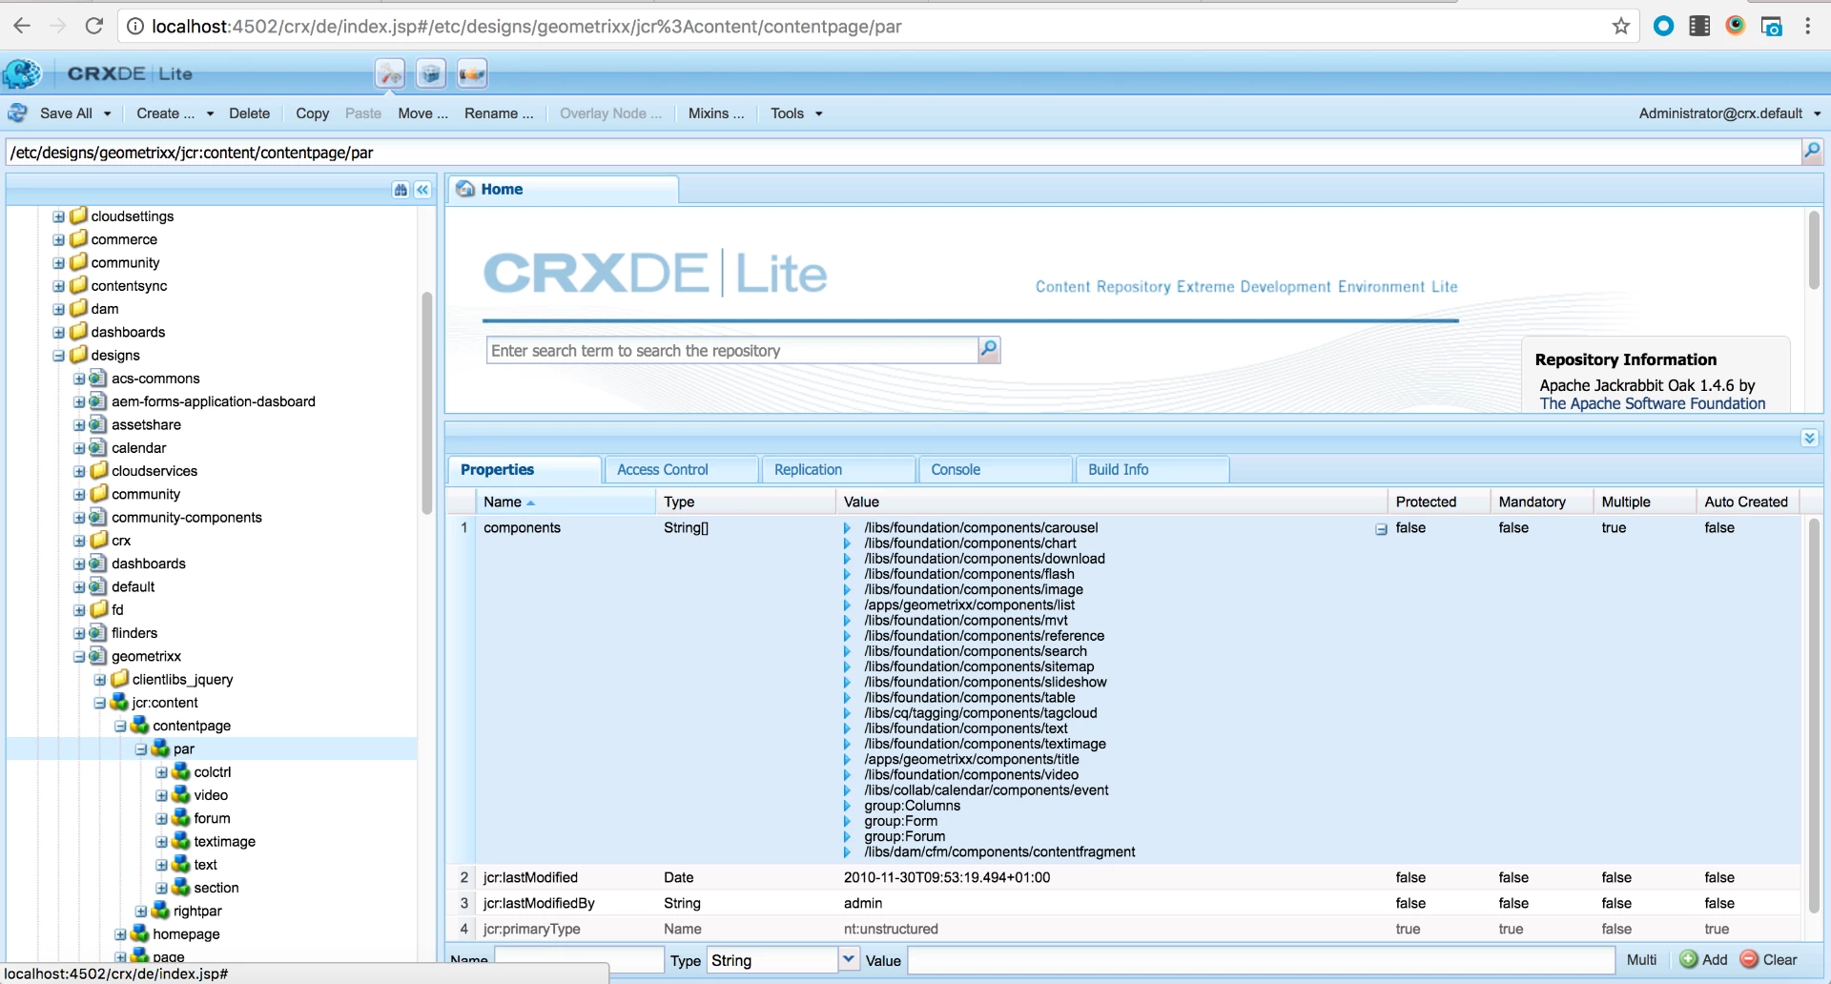The height and width of the screenshot is (984, 1831).
Task: Click the par node icon in tree
Action: [x=160, y=748]
